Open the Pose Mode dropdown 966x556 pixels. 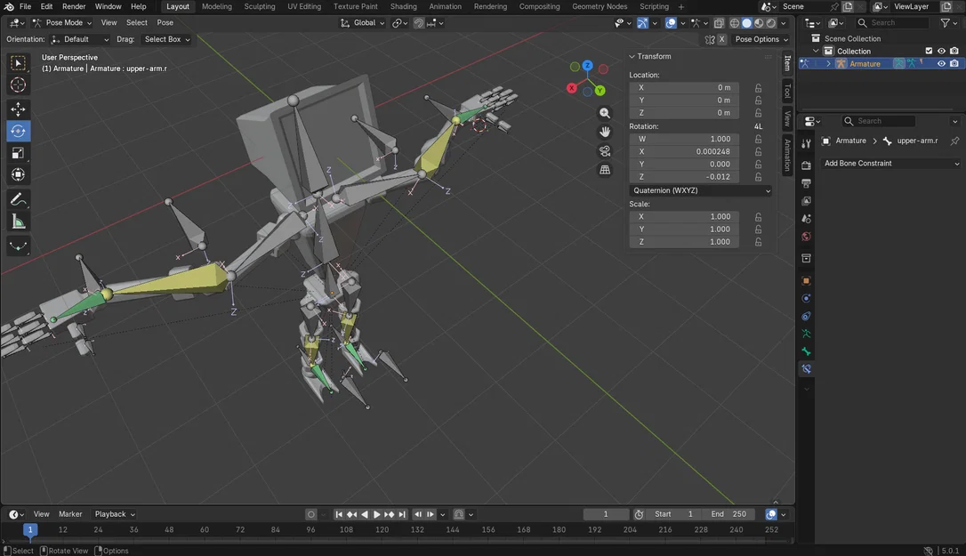(61, 23)
